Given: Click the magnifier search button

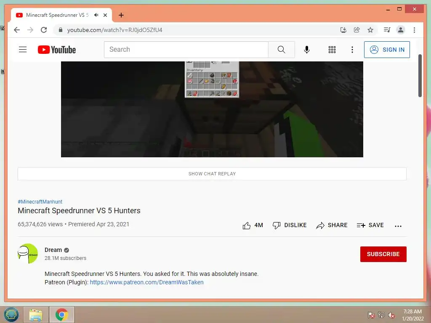Looking at the screenshot, I should pyautogui.click(x=282, y=50).
